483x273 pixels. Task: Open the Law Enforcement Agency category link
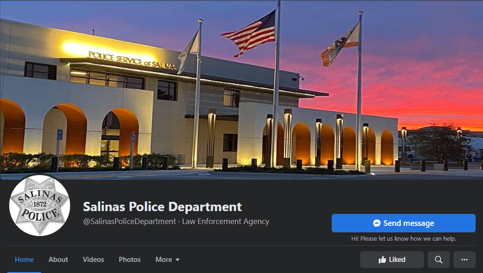pos(225,221)
